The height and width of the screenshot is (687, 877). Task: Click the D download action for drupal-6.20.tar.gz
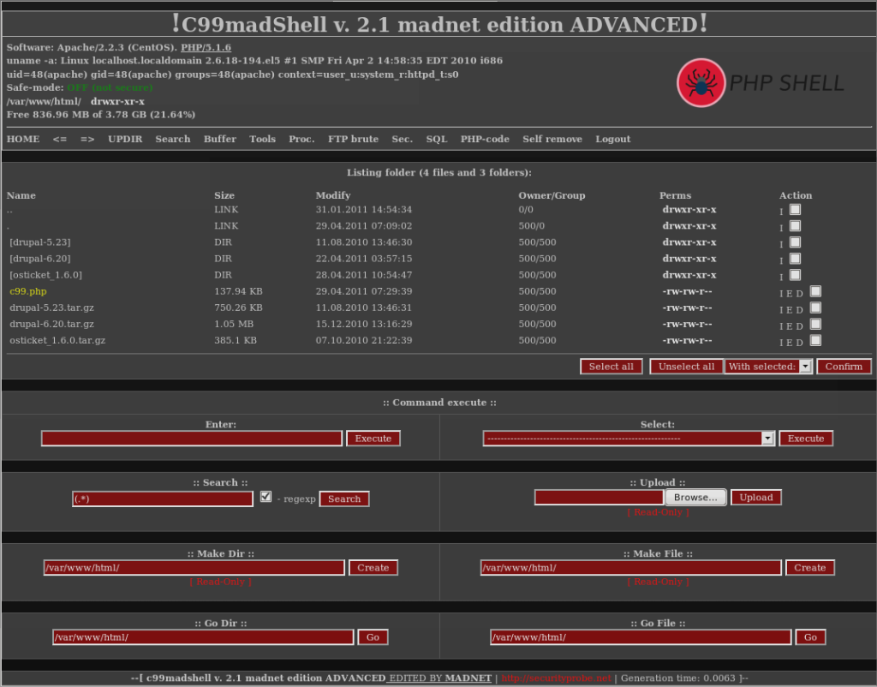tap(800, 326)
